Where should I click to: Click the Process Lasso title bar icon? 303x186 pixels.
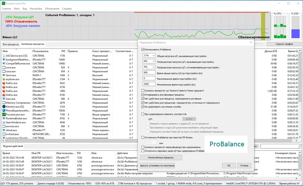3,3
